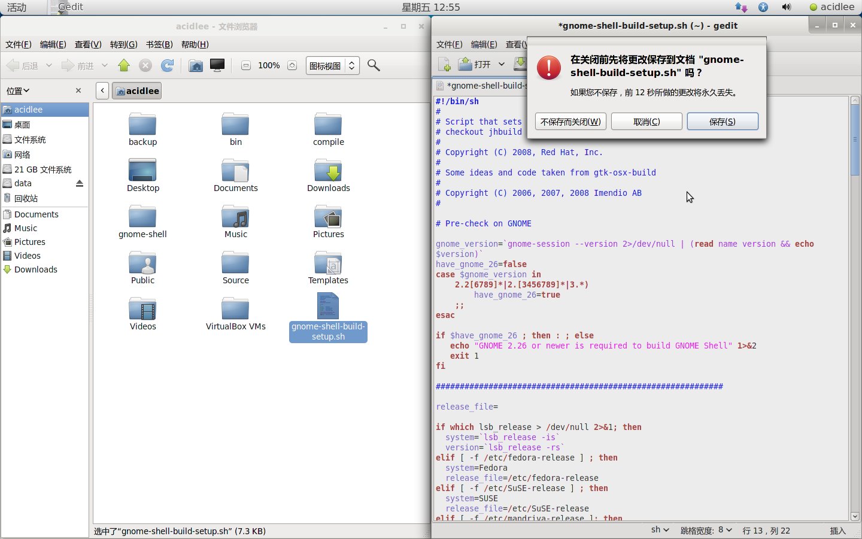Click 取消(C) in the save dialog
Viewport: 862px width, 539px height.
coord(646,122)
